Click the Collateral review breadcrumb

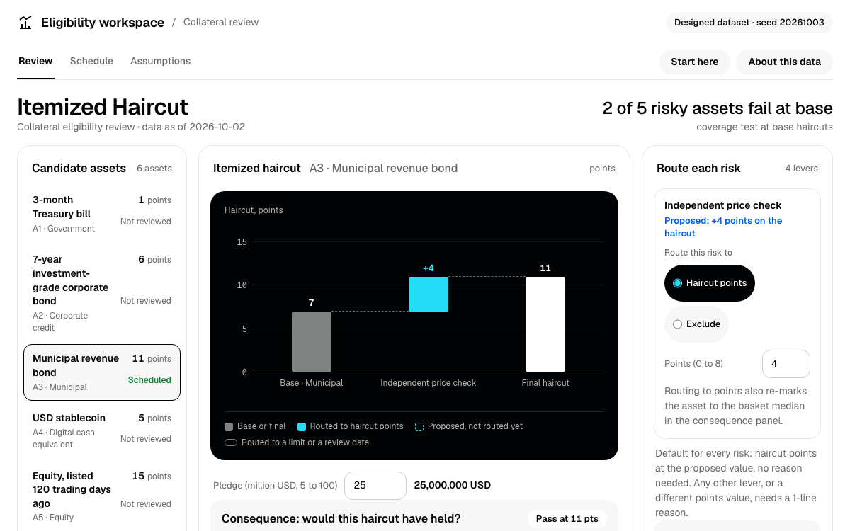(221, 22)
